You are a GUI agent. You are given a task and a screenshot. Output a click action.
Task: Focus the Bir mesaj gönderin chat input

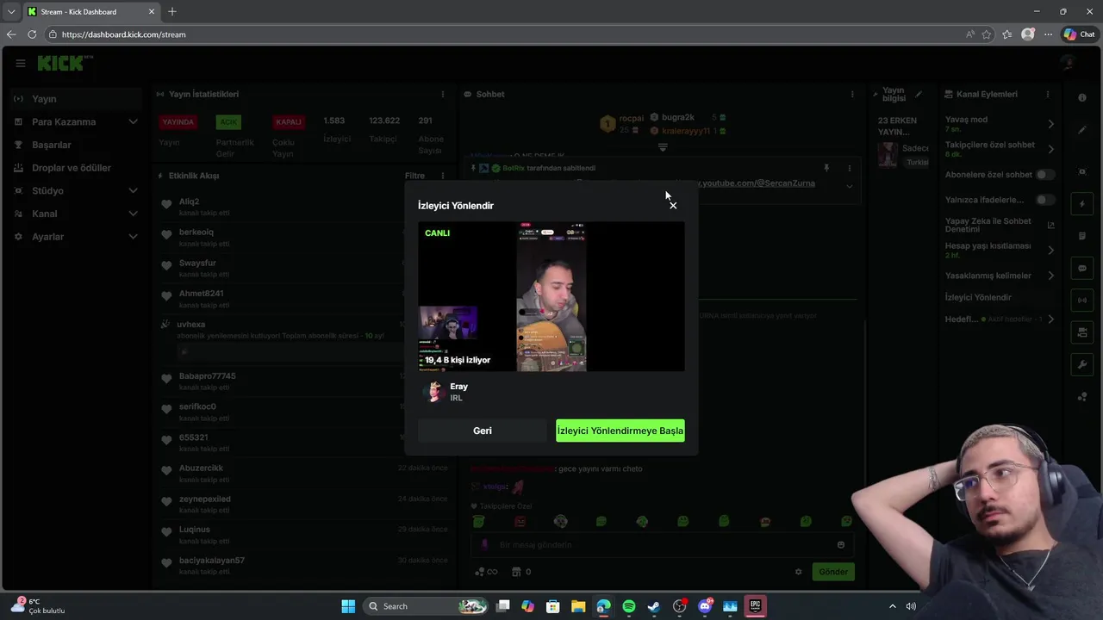click(x=662, y=544)
